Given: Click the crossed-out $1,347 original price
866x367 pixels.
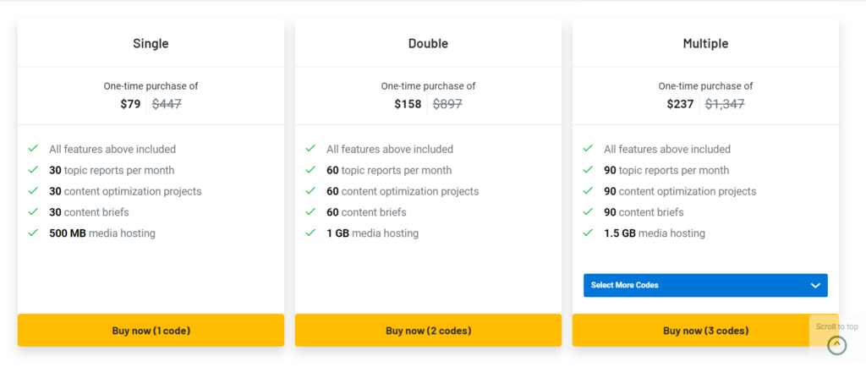Looking at the screenshot, I should 725,104.
